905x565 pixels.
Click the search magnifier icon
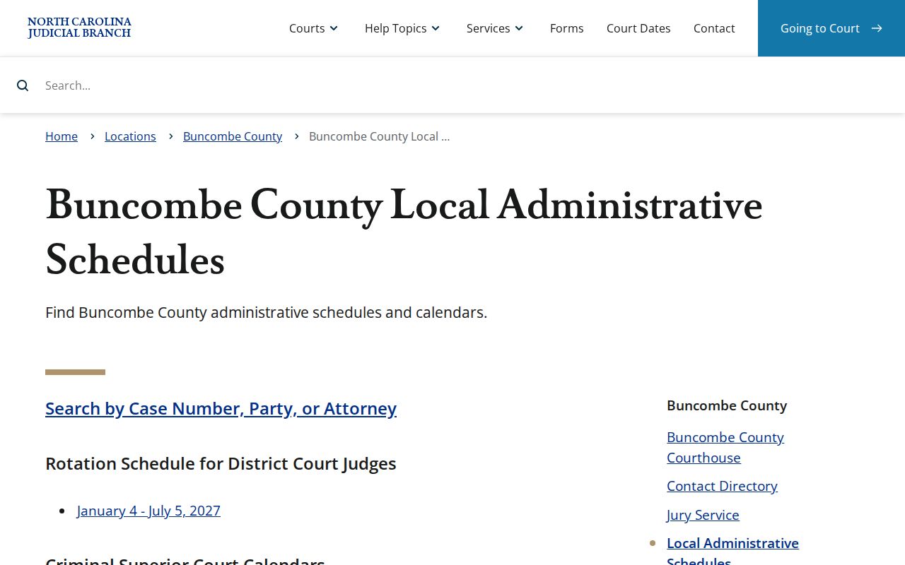(23, 85)
